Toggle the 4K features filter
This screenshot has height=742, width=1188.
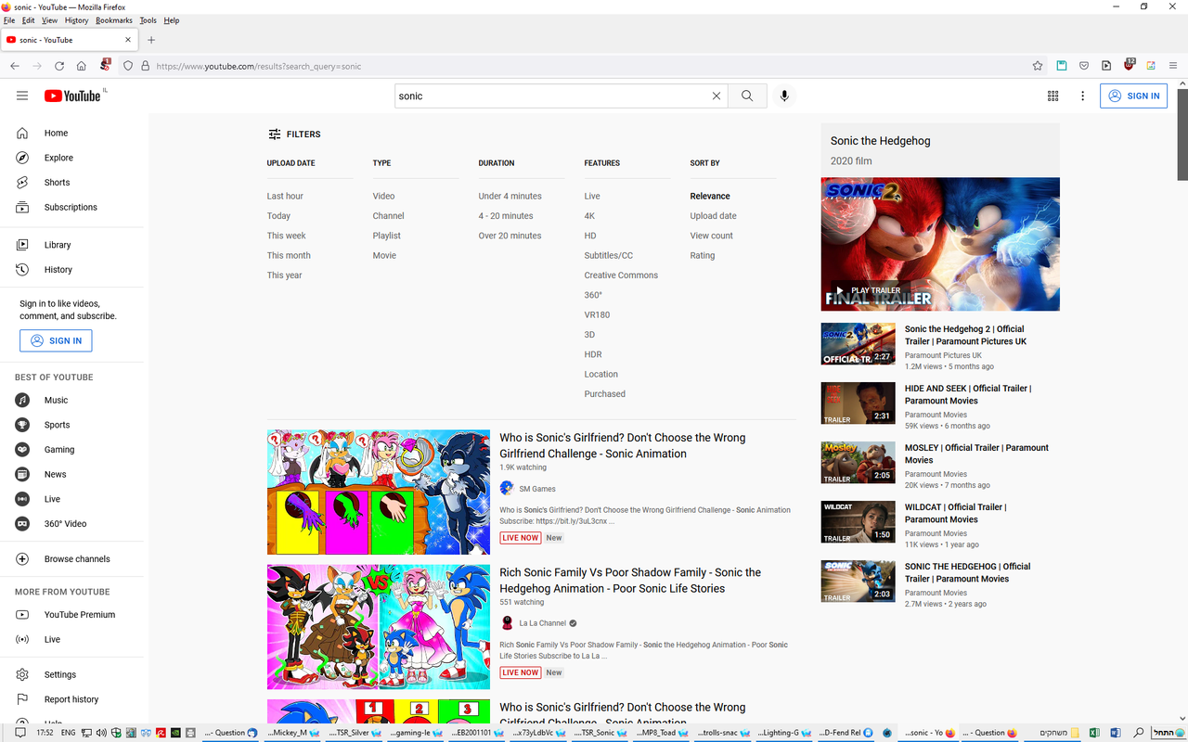pos(589,215)
